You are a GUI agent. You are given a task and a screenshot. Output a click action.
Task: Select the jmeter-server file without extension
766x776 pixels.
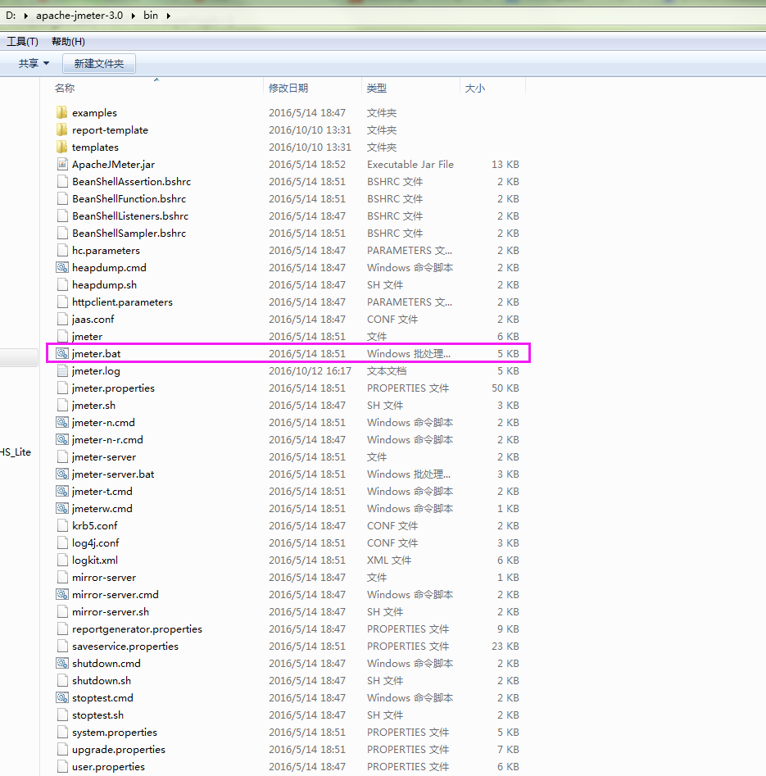[104, 456]
